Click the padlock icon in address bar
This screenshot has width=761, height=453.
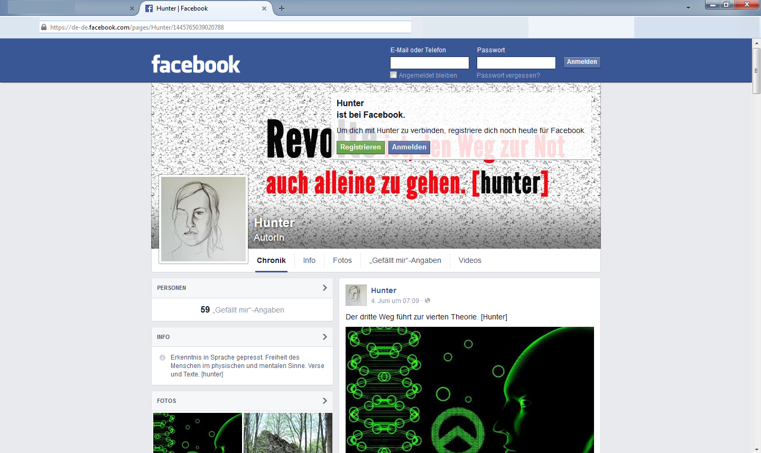(x=44, y=27)
